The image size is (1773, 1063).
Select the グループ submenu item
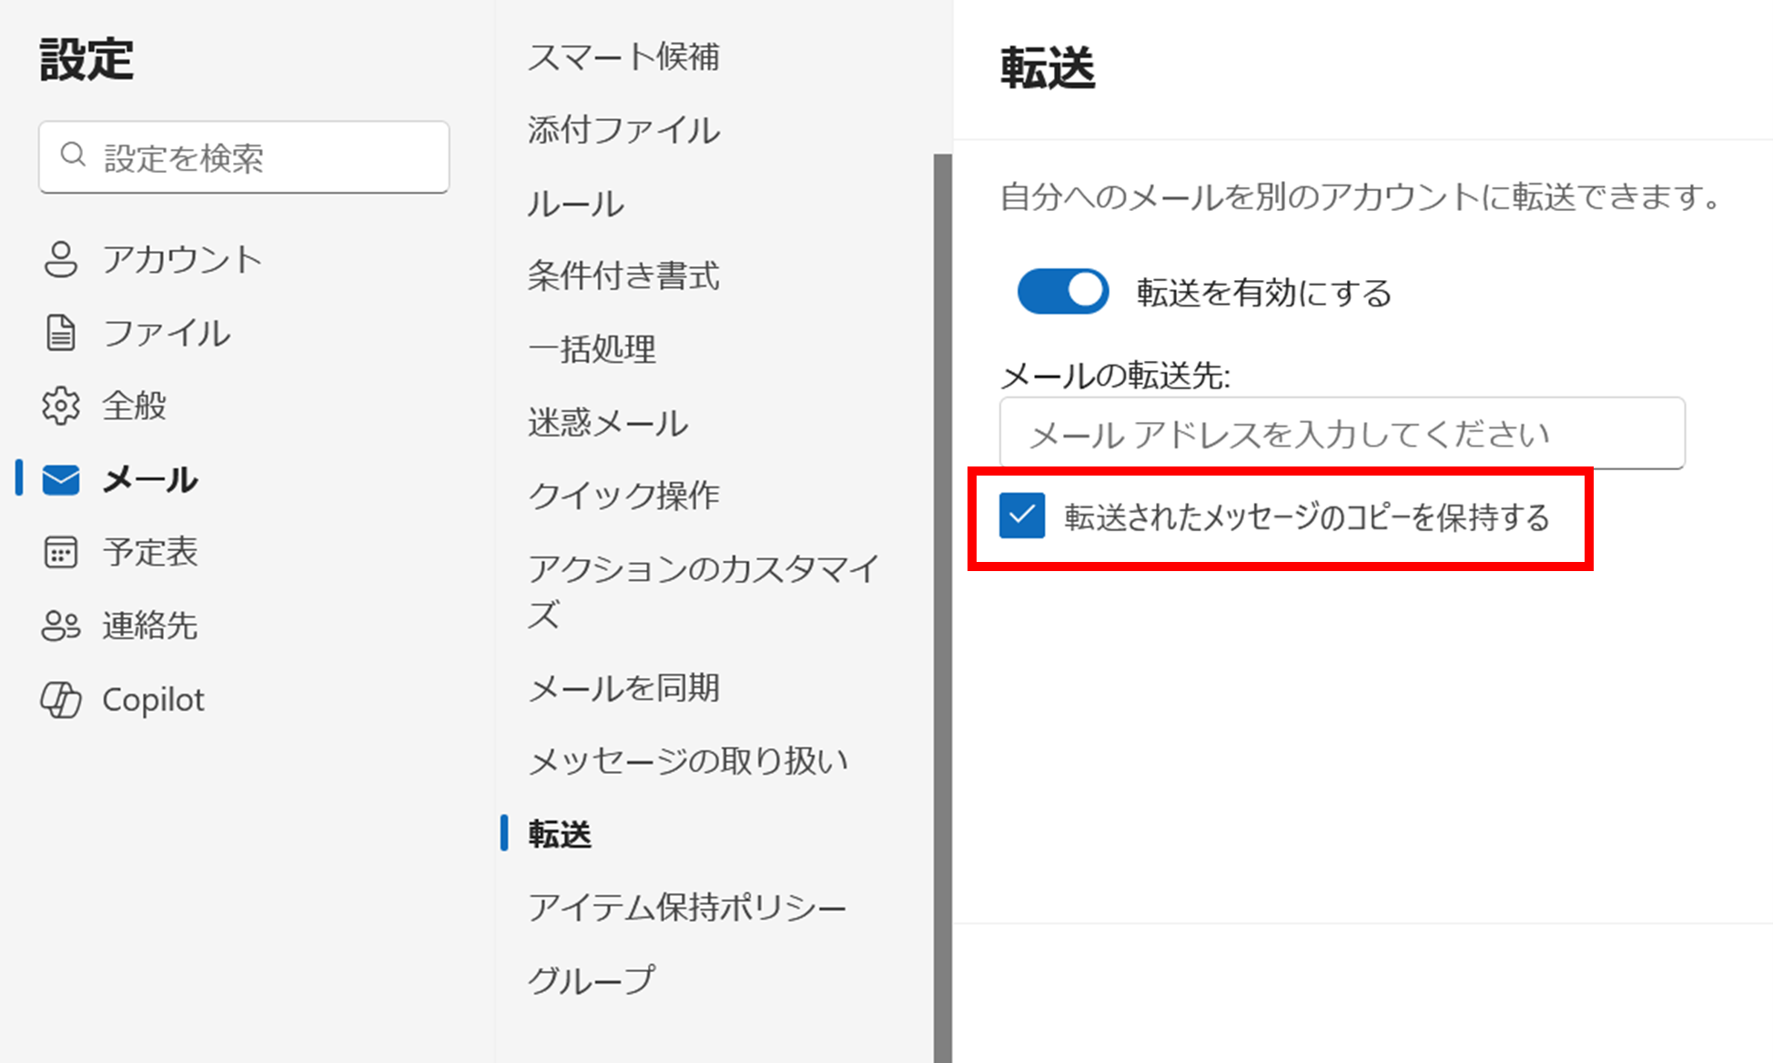pyautogui.click(x=591, y=979)
